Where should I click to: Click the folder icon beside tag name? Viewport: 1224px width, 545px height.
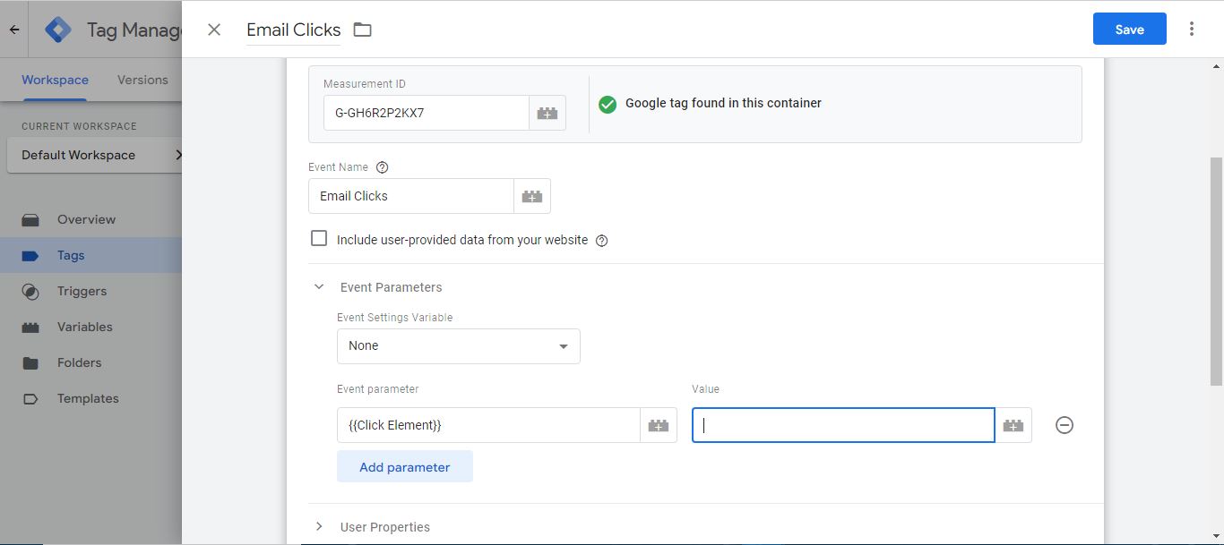click(x=362, y=30)
